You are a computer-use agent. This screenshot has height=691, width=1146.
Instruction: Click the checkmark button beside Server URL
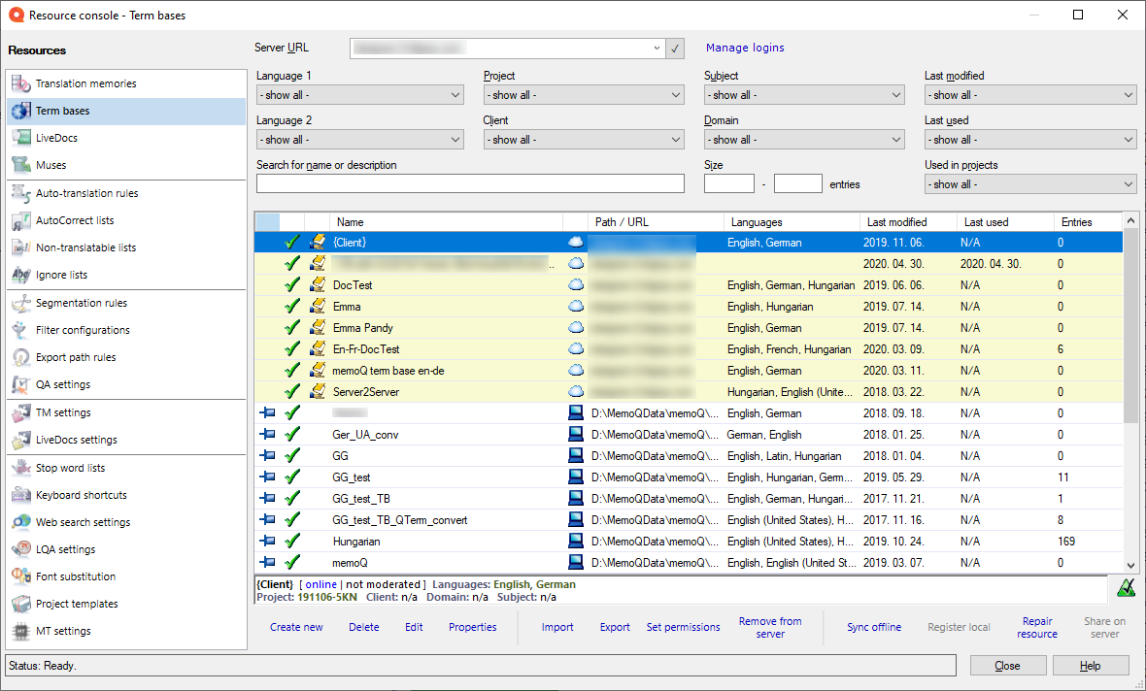point(674,47)
